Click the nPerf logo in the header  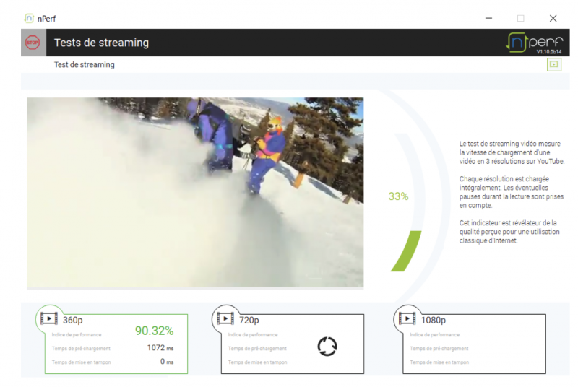pyautogui.click(x=535, y=43)
